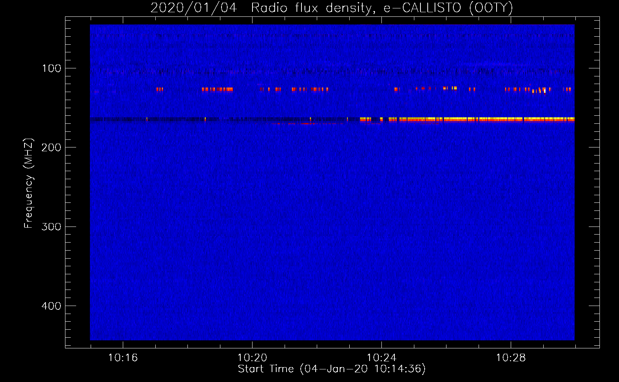Image resolution: width=619 pixels, height=382 pixels.
Task: Click the 100 frequency tick label
Action: tap(52, 68)
